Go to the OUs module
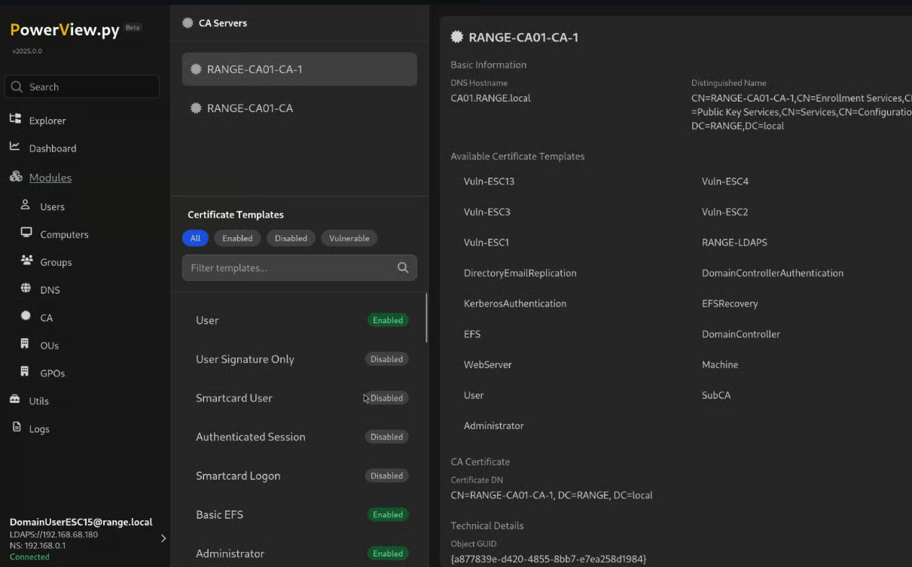The height and width of the screenshot is (567, 912). coord(49,346)
